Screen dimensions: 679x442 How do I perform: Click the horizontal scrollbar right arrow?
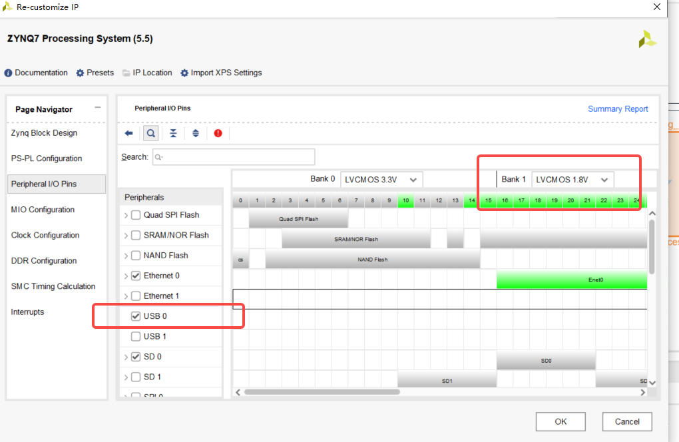(642, 392)
